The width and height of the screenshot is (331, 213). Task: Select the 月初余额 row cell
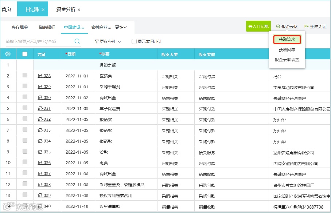click(x=108, y=65)
